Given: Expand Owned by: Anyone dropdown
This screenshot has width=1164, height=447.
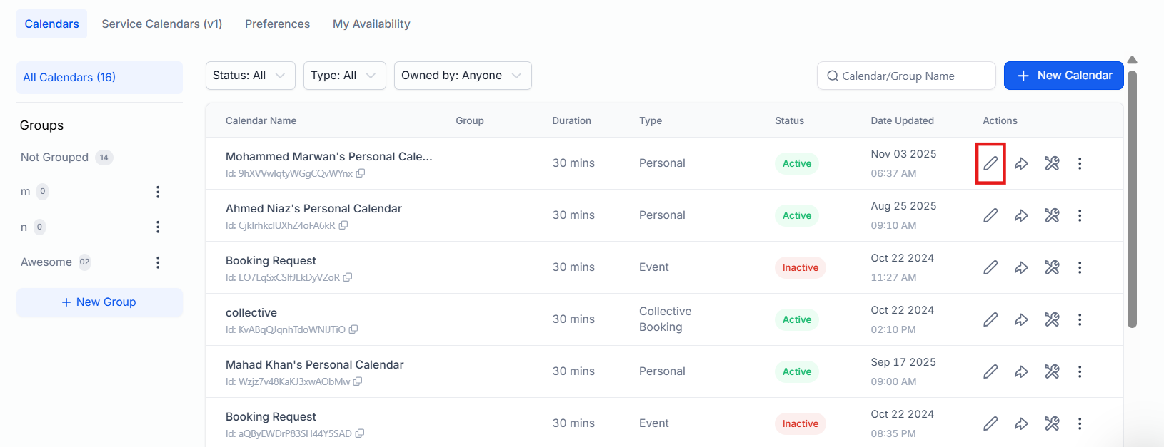Looking at the screenshot, I should [x=462, y=76].
